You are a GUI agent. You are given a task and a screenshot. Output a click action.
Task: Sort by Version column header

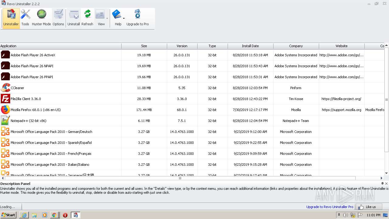[x=182, y=46]
